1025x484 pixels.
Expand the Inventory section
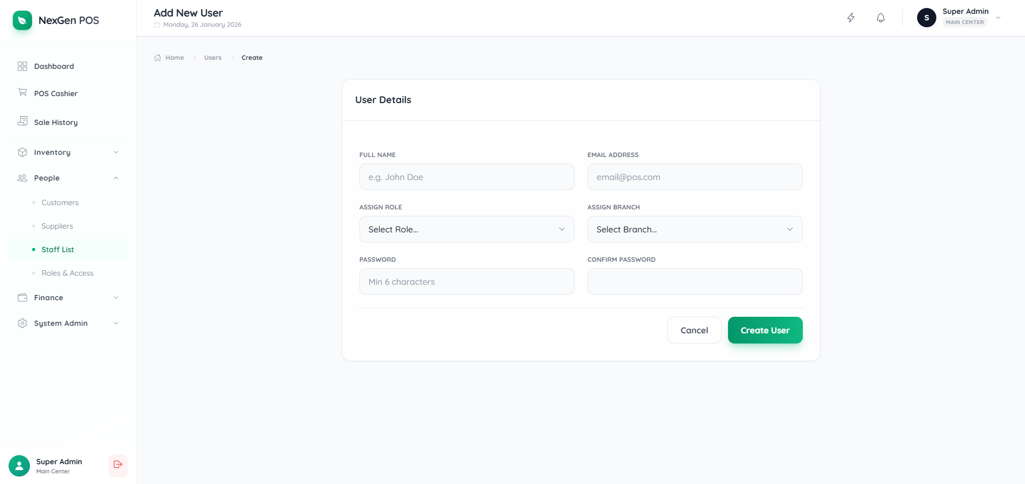(x=68, y=152)
